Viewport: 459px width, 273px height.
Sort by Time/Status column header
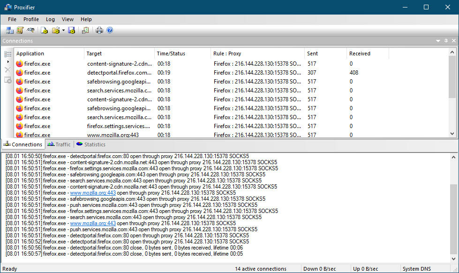tap(182, 53)
